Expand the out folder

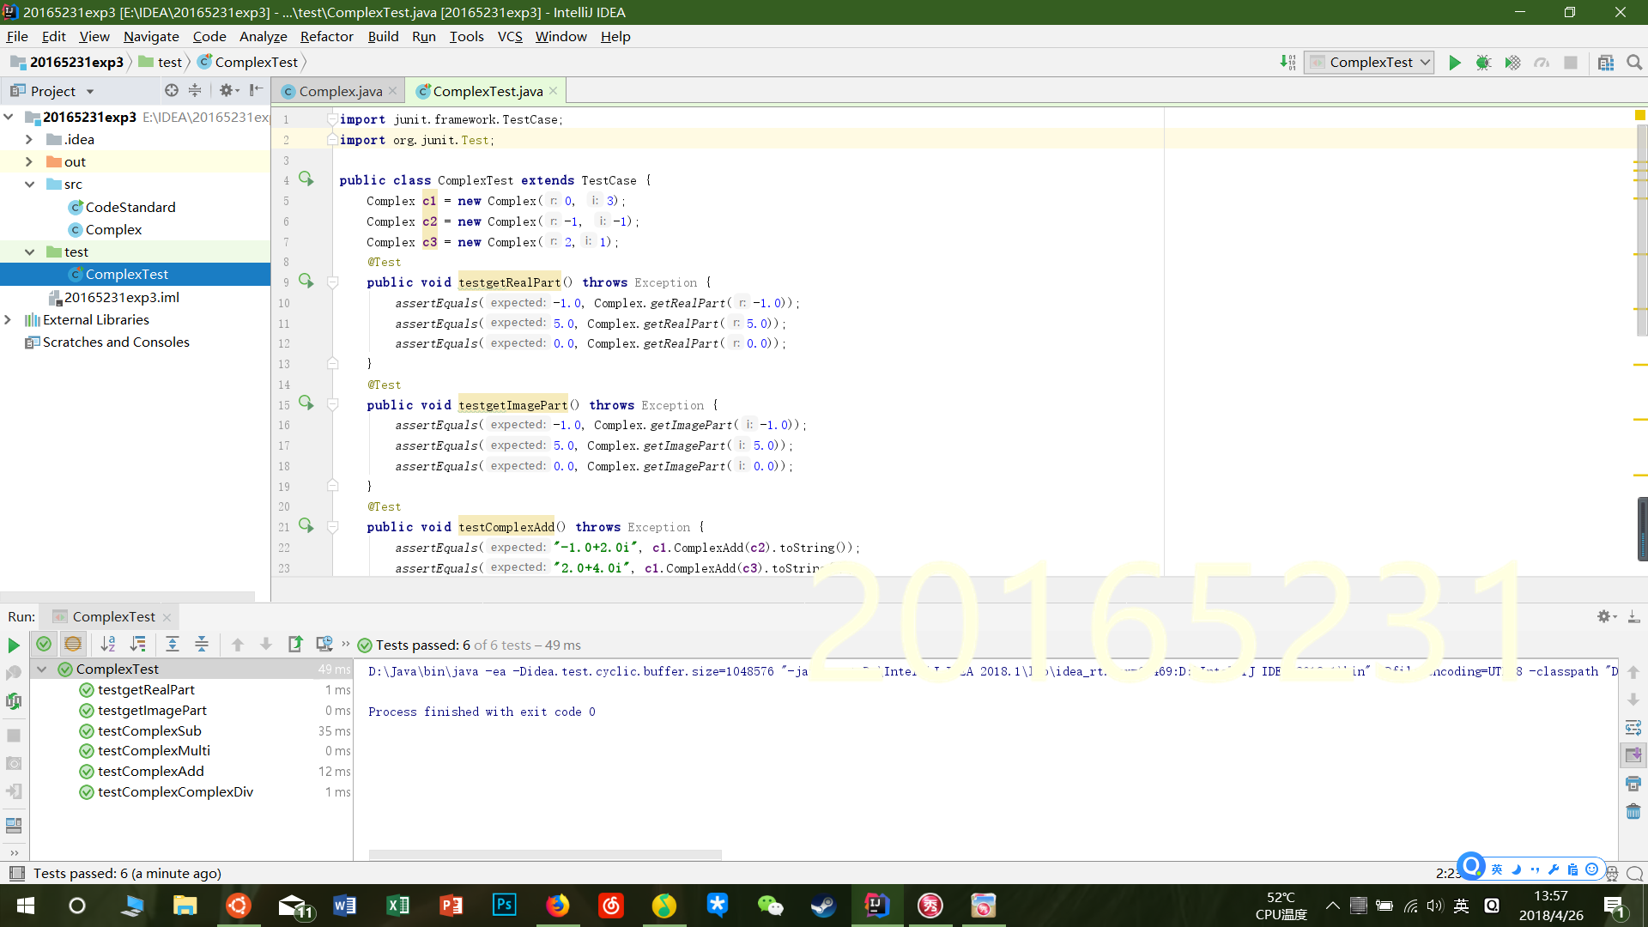[x=29, y=162]
